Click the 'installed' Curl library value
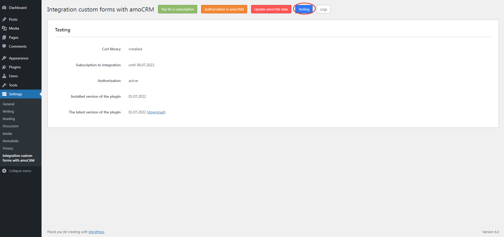 pyautogui.click(x=135, y=49)
